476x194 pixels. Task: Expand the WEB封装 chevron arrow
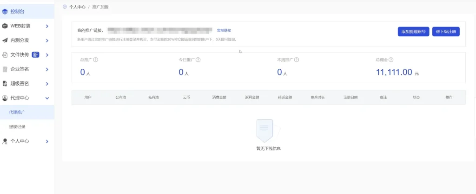[47, 26]
